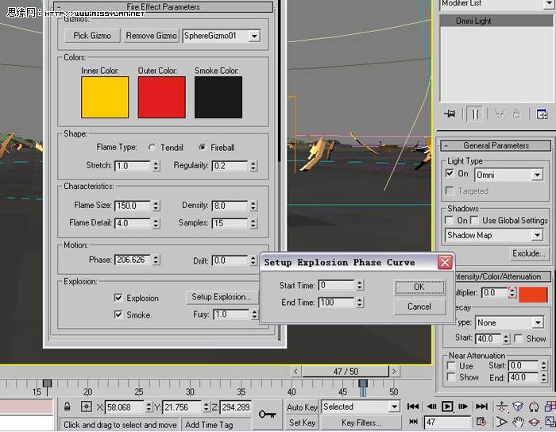Viewport: 556px width, 432px height.
Task: Select Omni Light in modifier stack
Action: point(496,21)
